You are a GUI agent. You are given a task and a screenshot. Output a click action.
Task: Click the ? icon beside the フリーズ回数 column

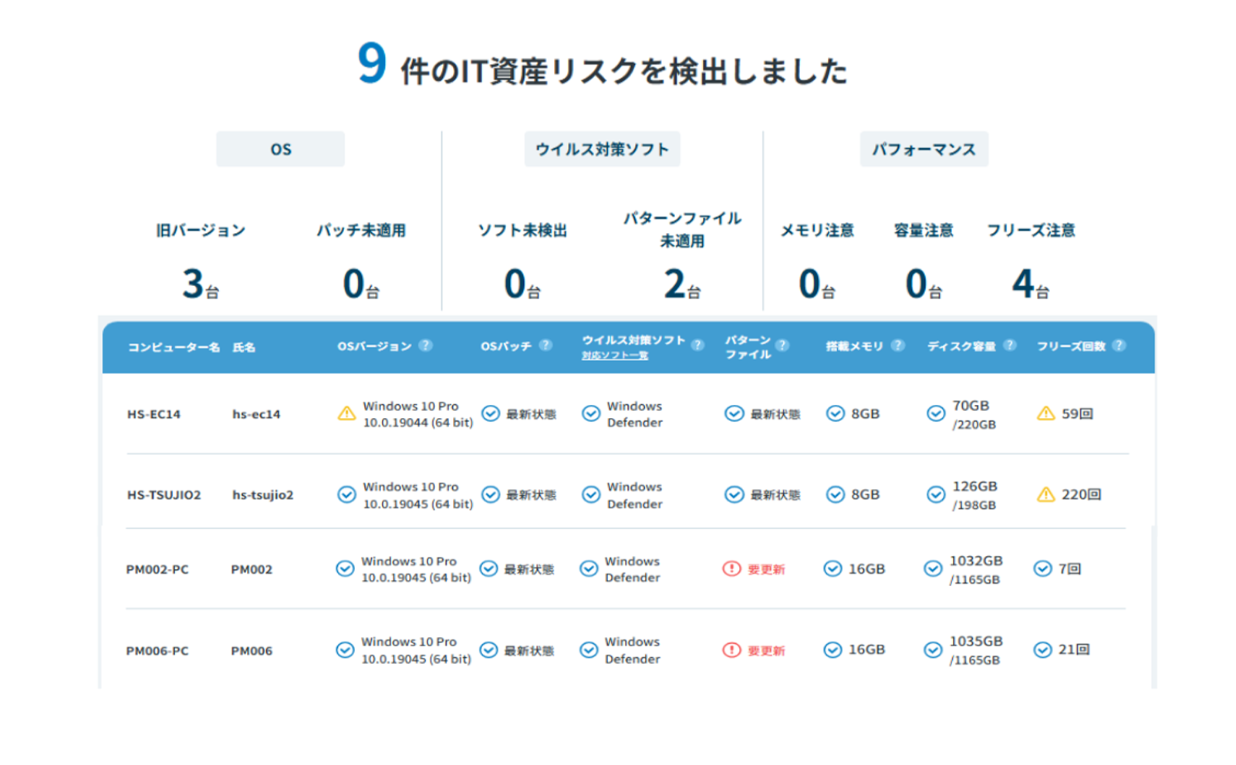[x=1119, y=345]
